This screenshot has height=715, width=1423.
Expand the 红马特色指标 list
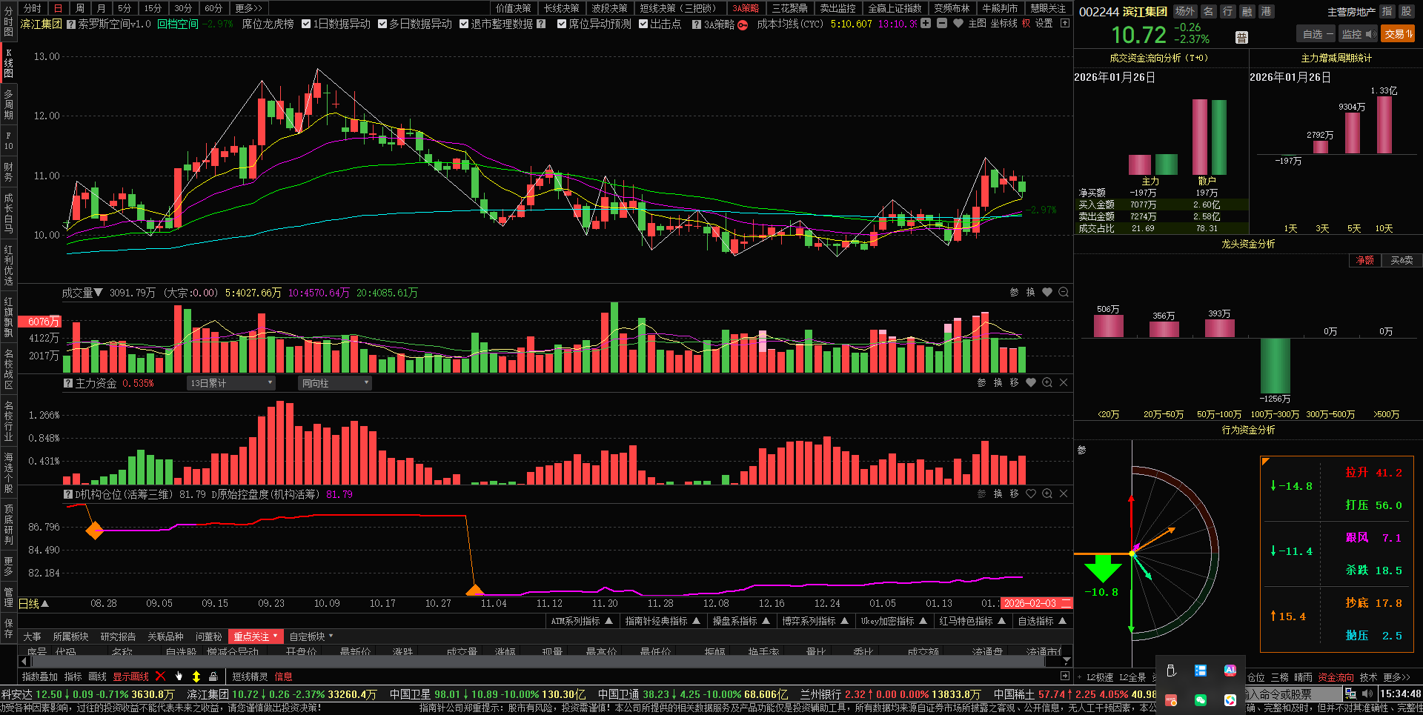tap(972, 621)
